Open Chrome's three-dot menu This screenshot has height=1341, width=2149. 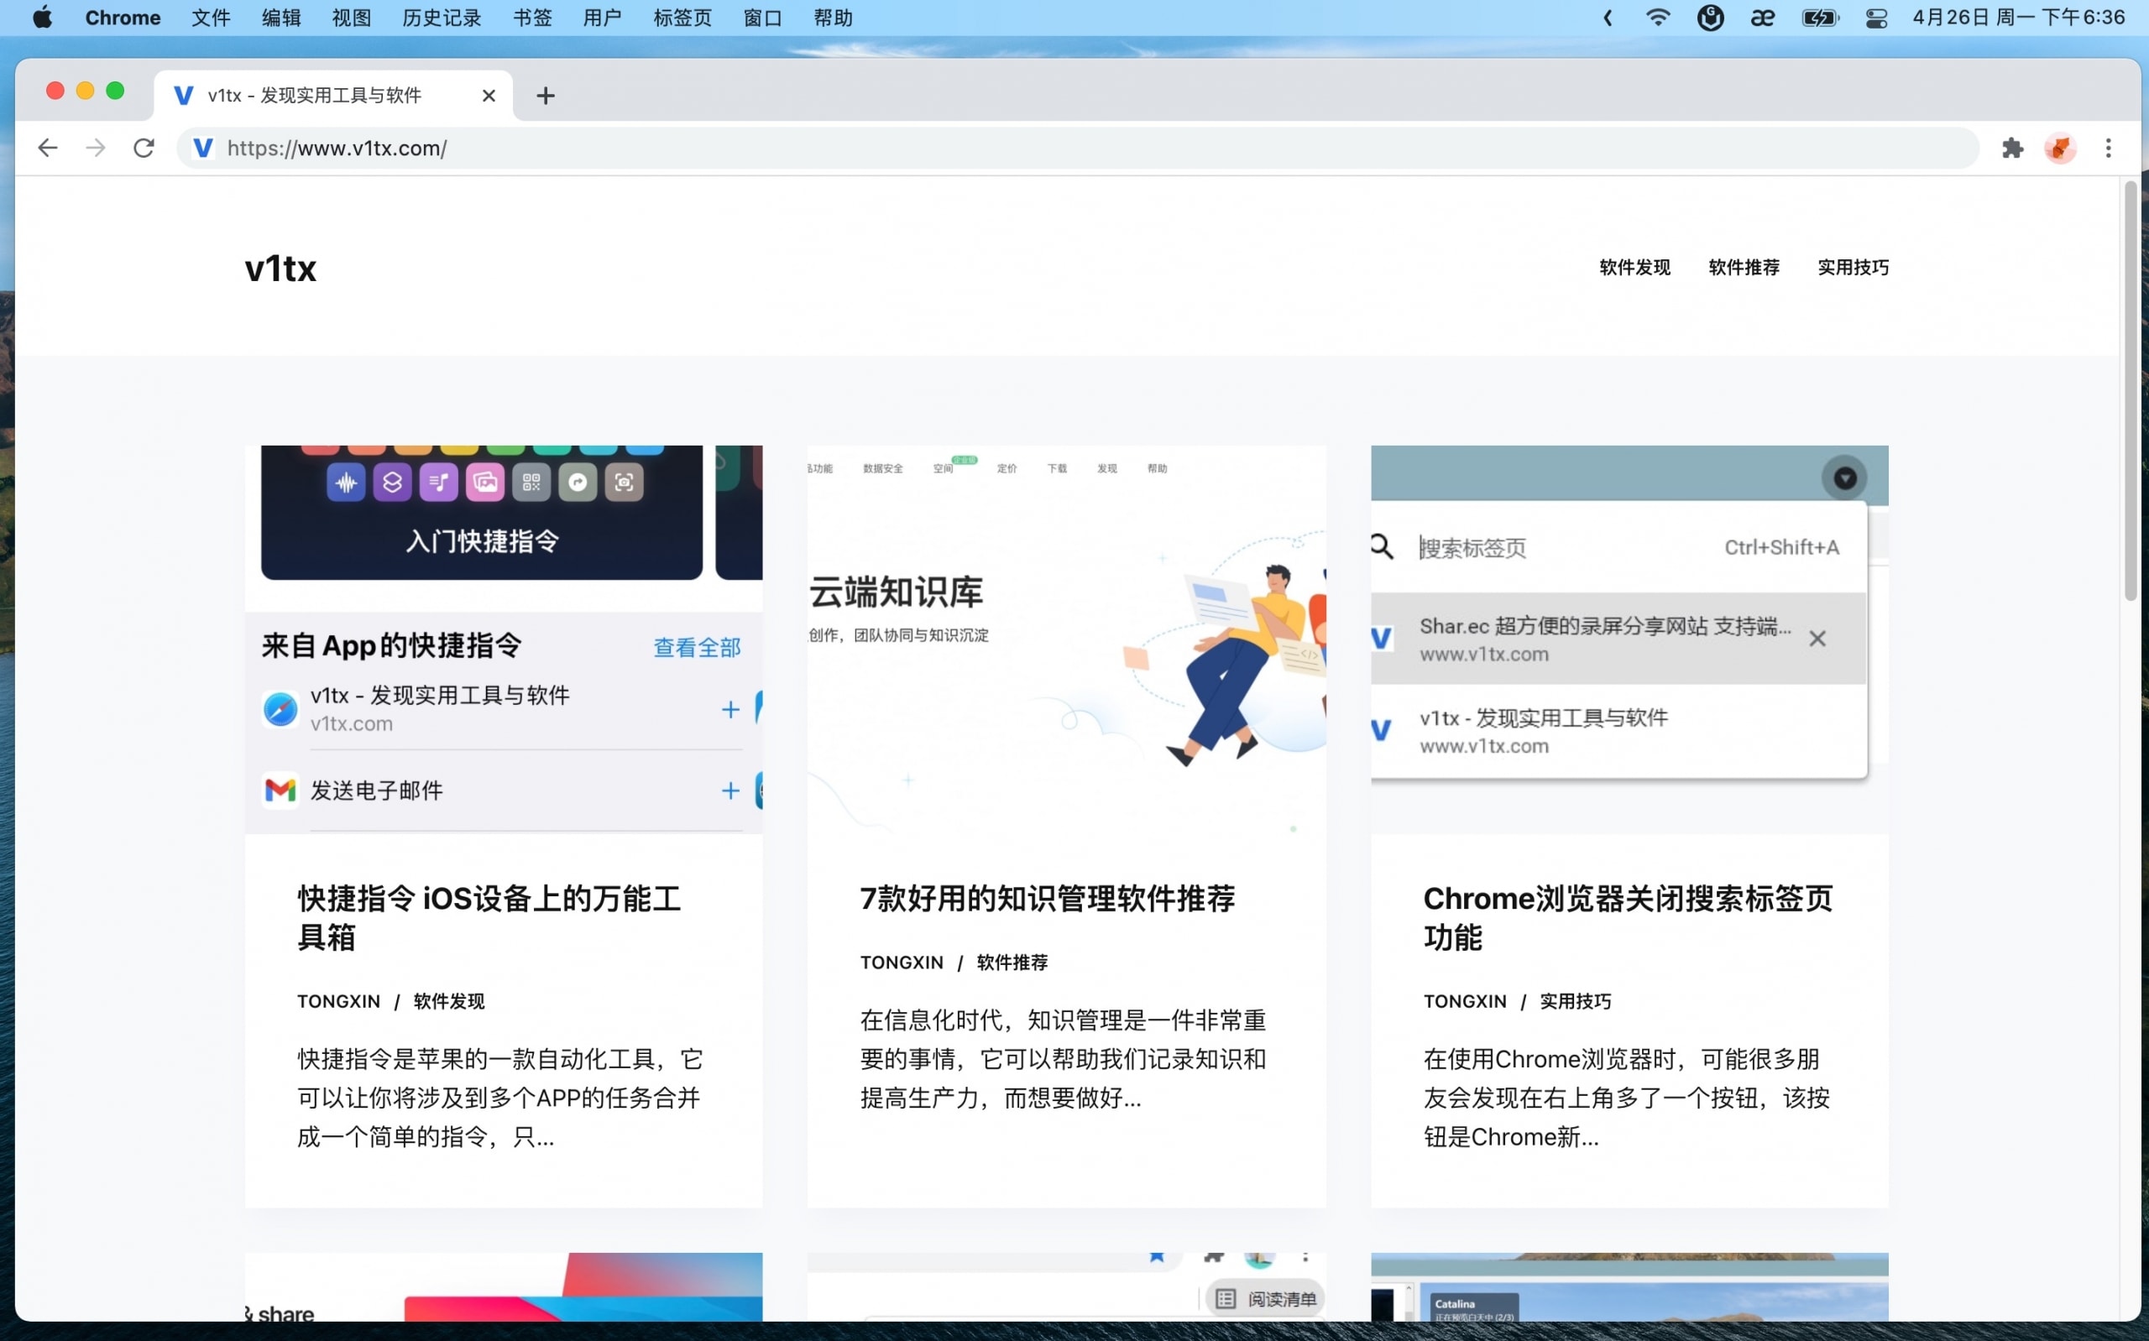(2108, 148)
